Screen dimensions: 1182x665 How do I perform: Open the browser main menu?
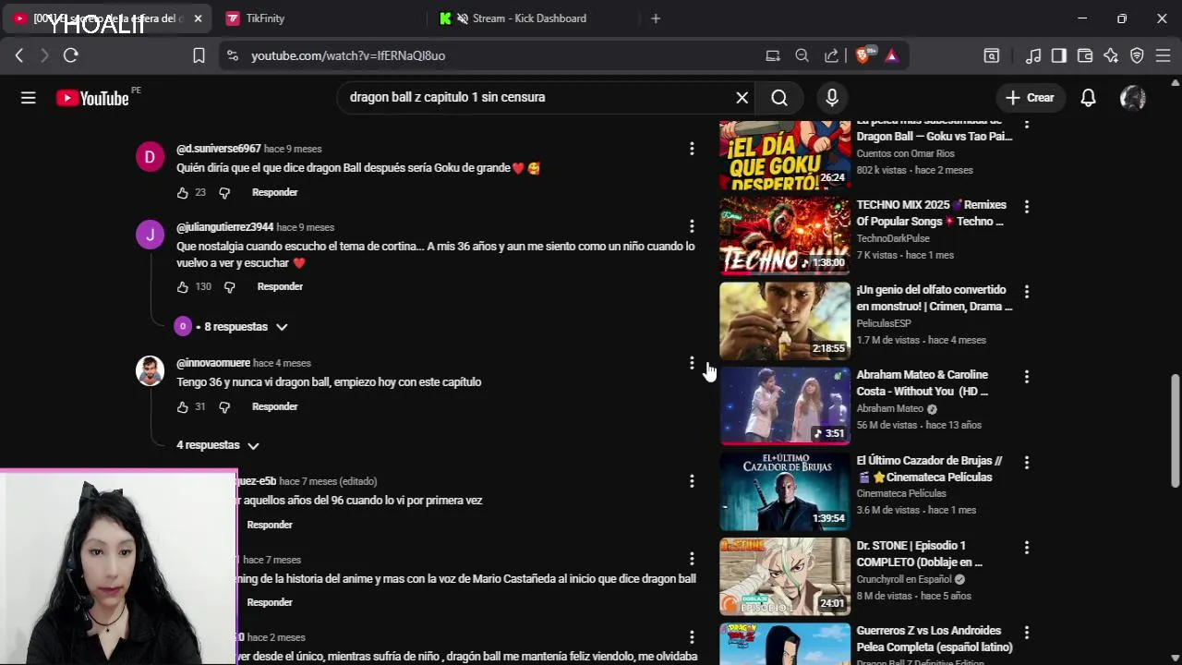click(1163, 55)
